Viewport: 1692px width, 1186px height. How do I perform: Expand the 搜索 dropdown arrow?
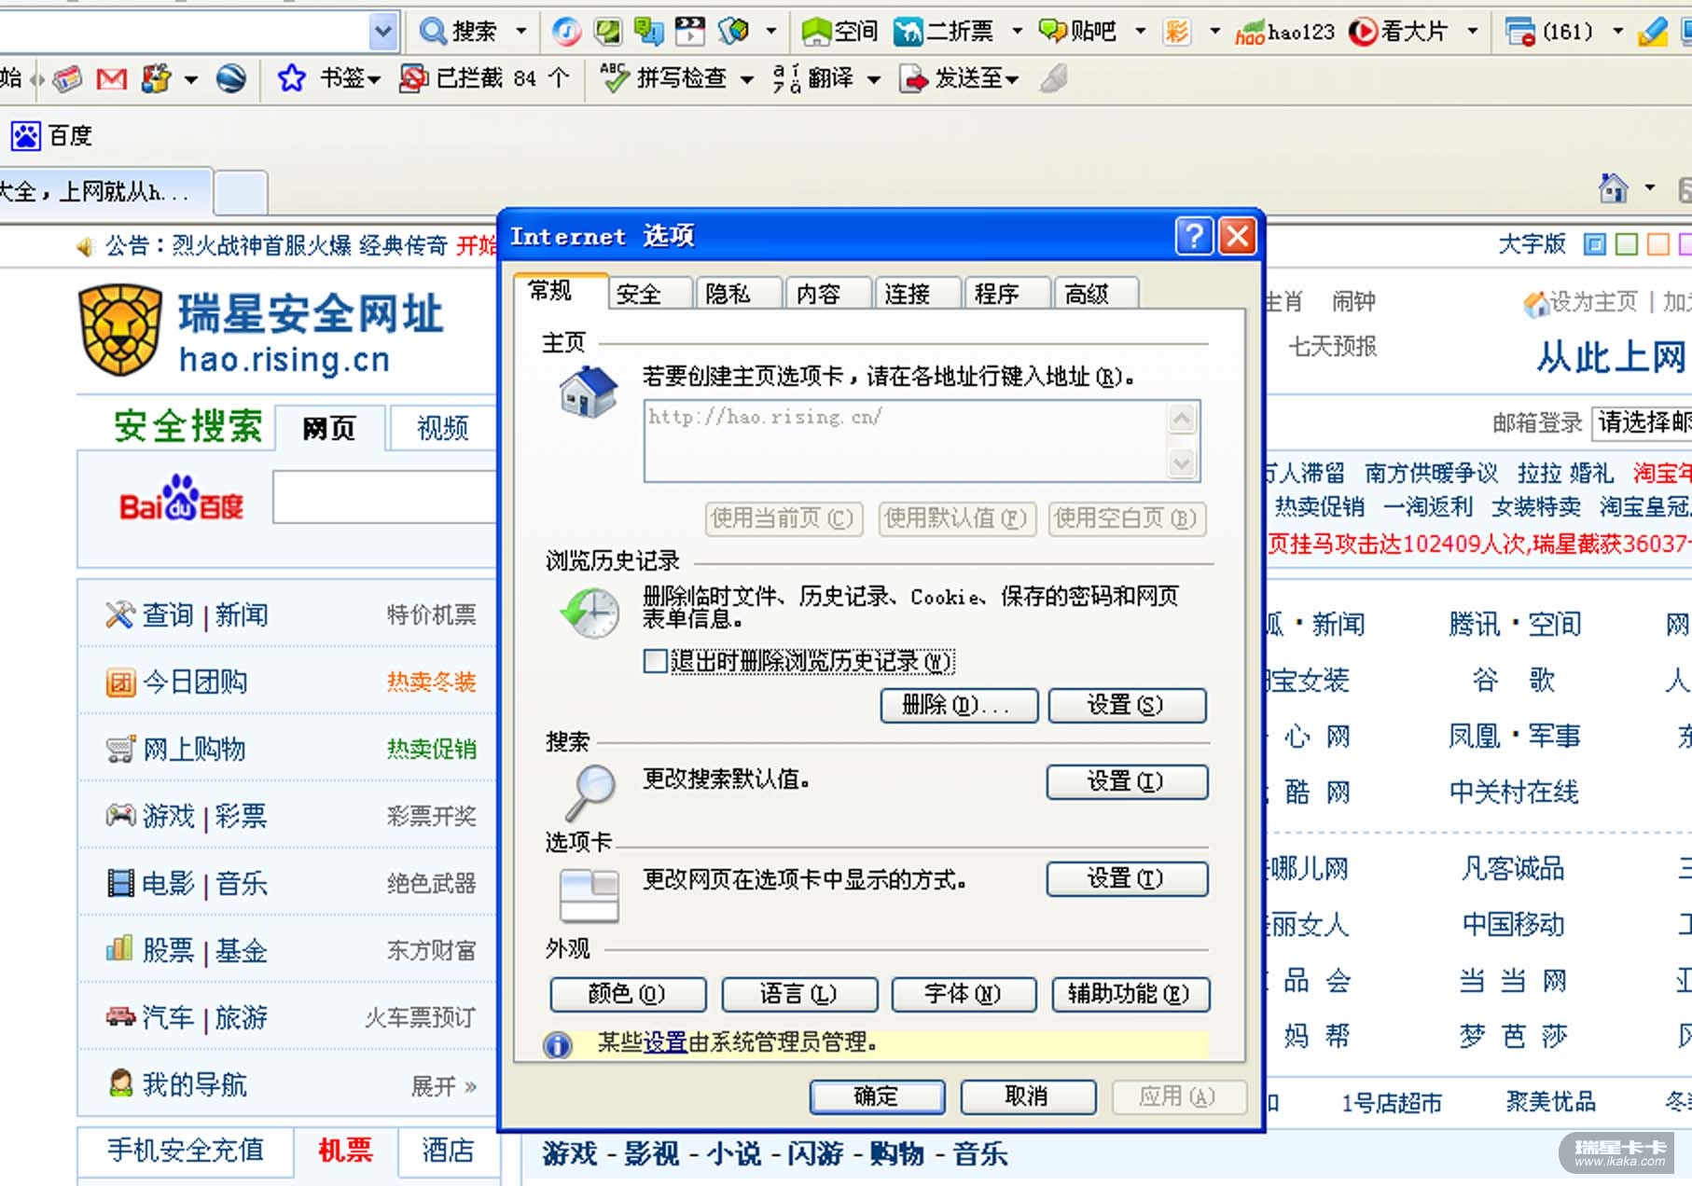(521, 32)
